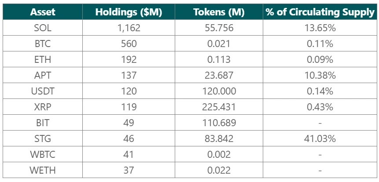Viewport: 379px width, 182px height.
Task: Select the WETH asset name
Action: (42, 170)
